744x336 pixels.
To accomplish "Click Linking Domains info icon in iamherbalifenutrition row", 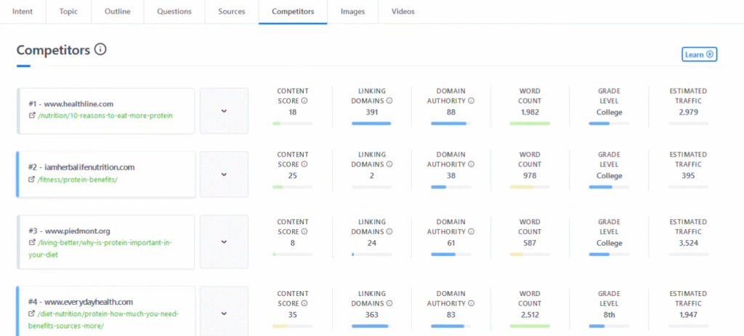I will point(389,164).
